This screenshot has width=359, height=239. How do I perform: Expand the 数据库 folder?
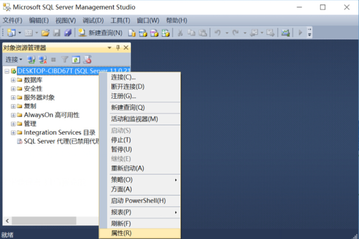click(x=13, y=80)
